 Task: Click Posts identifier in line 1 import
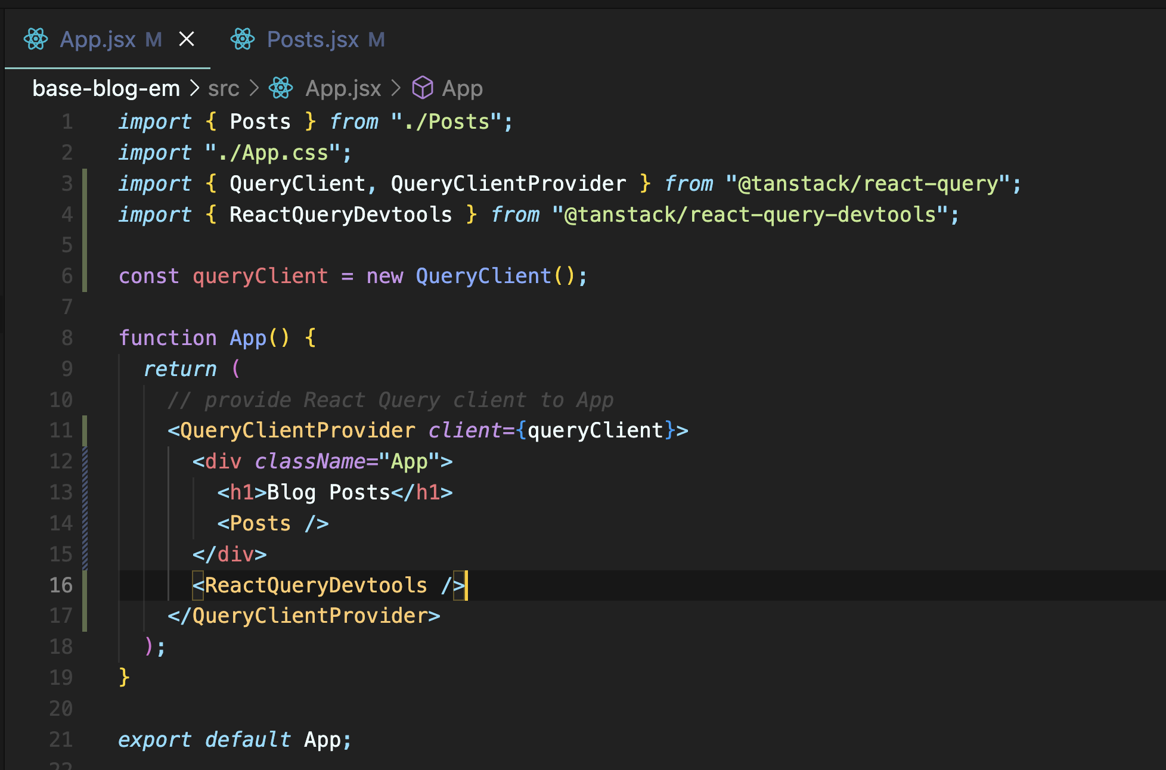point(260,122)
